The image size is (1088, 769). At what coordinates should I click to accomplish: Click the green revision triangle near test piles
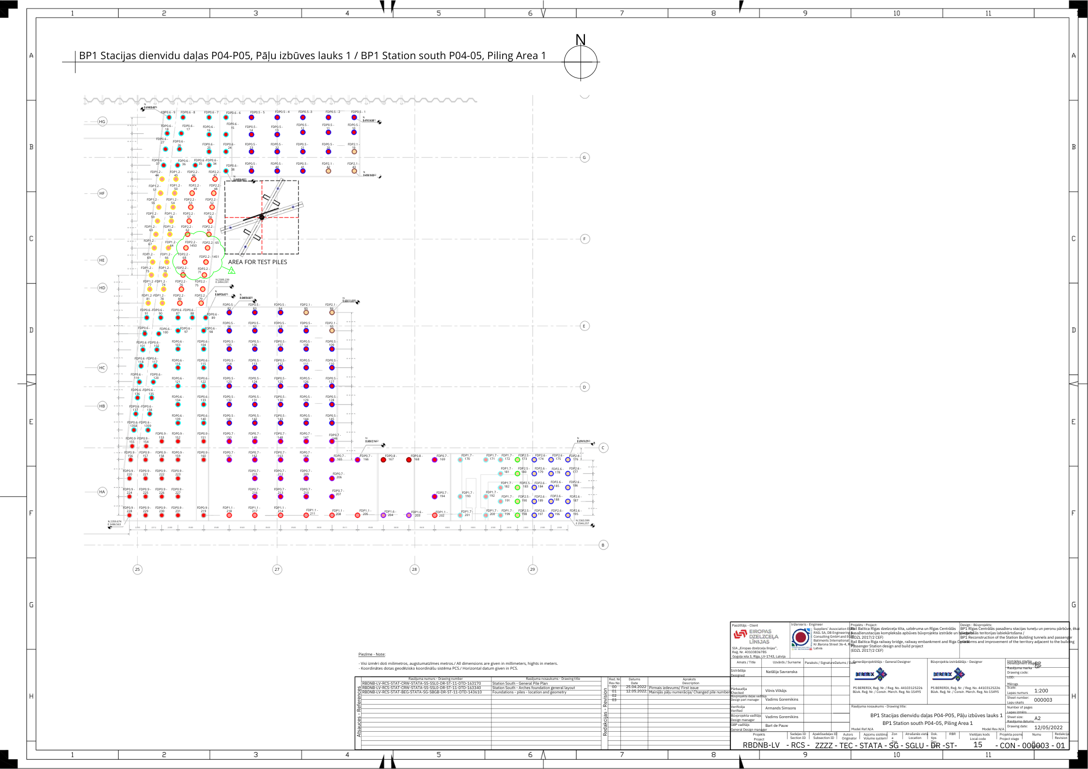[x=232, y=270]
